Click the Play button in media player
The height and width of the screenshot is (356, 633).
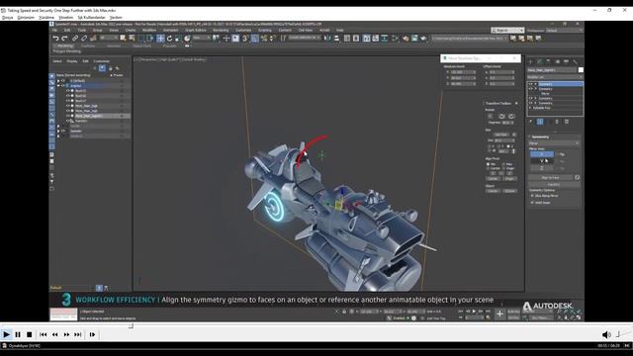pyautogui.click(x=6, y=334)
